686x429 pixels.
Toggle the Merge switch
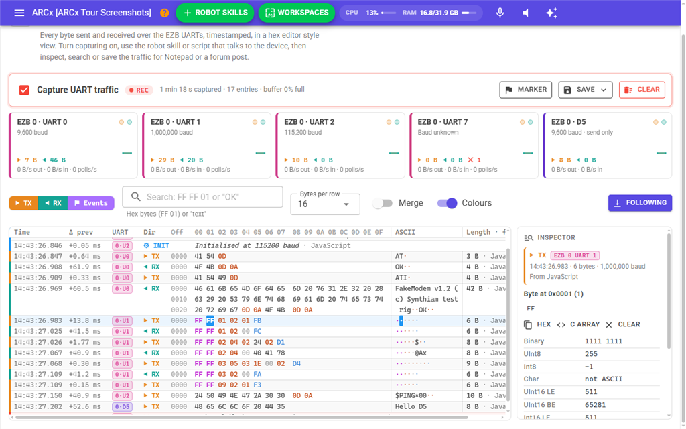tap(383, 203)
